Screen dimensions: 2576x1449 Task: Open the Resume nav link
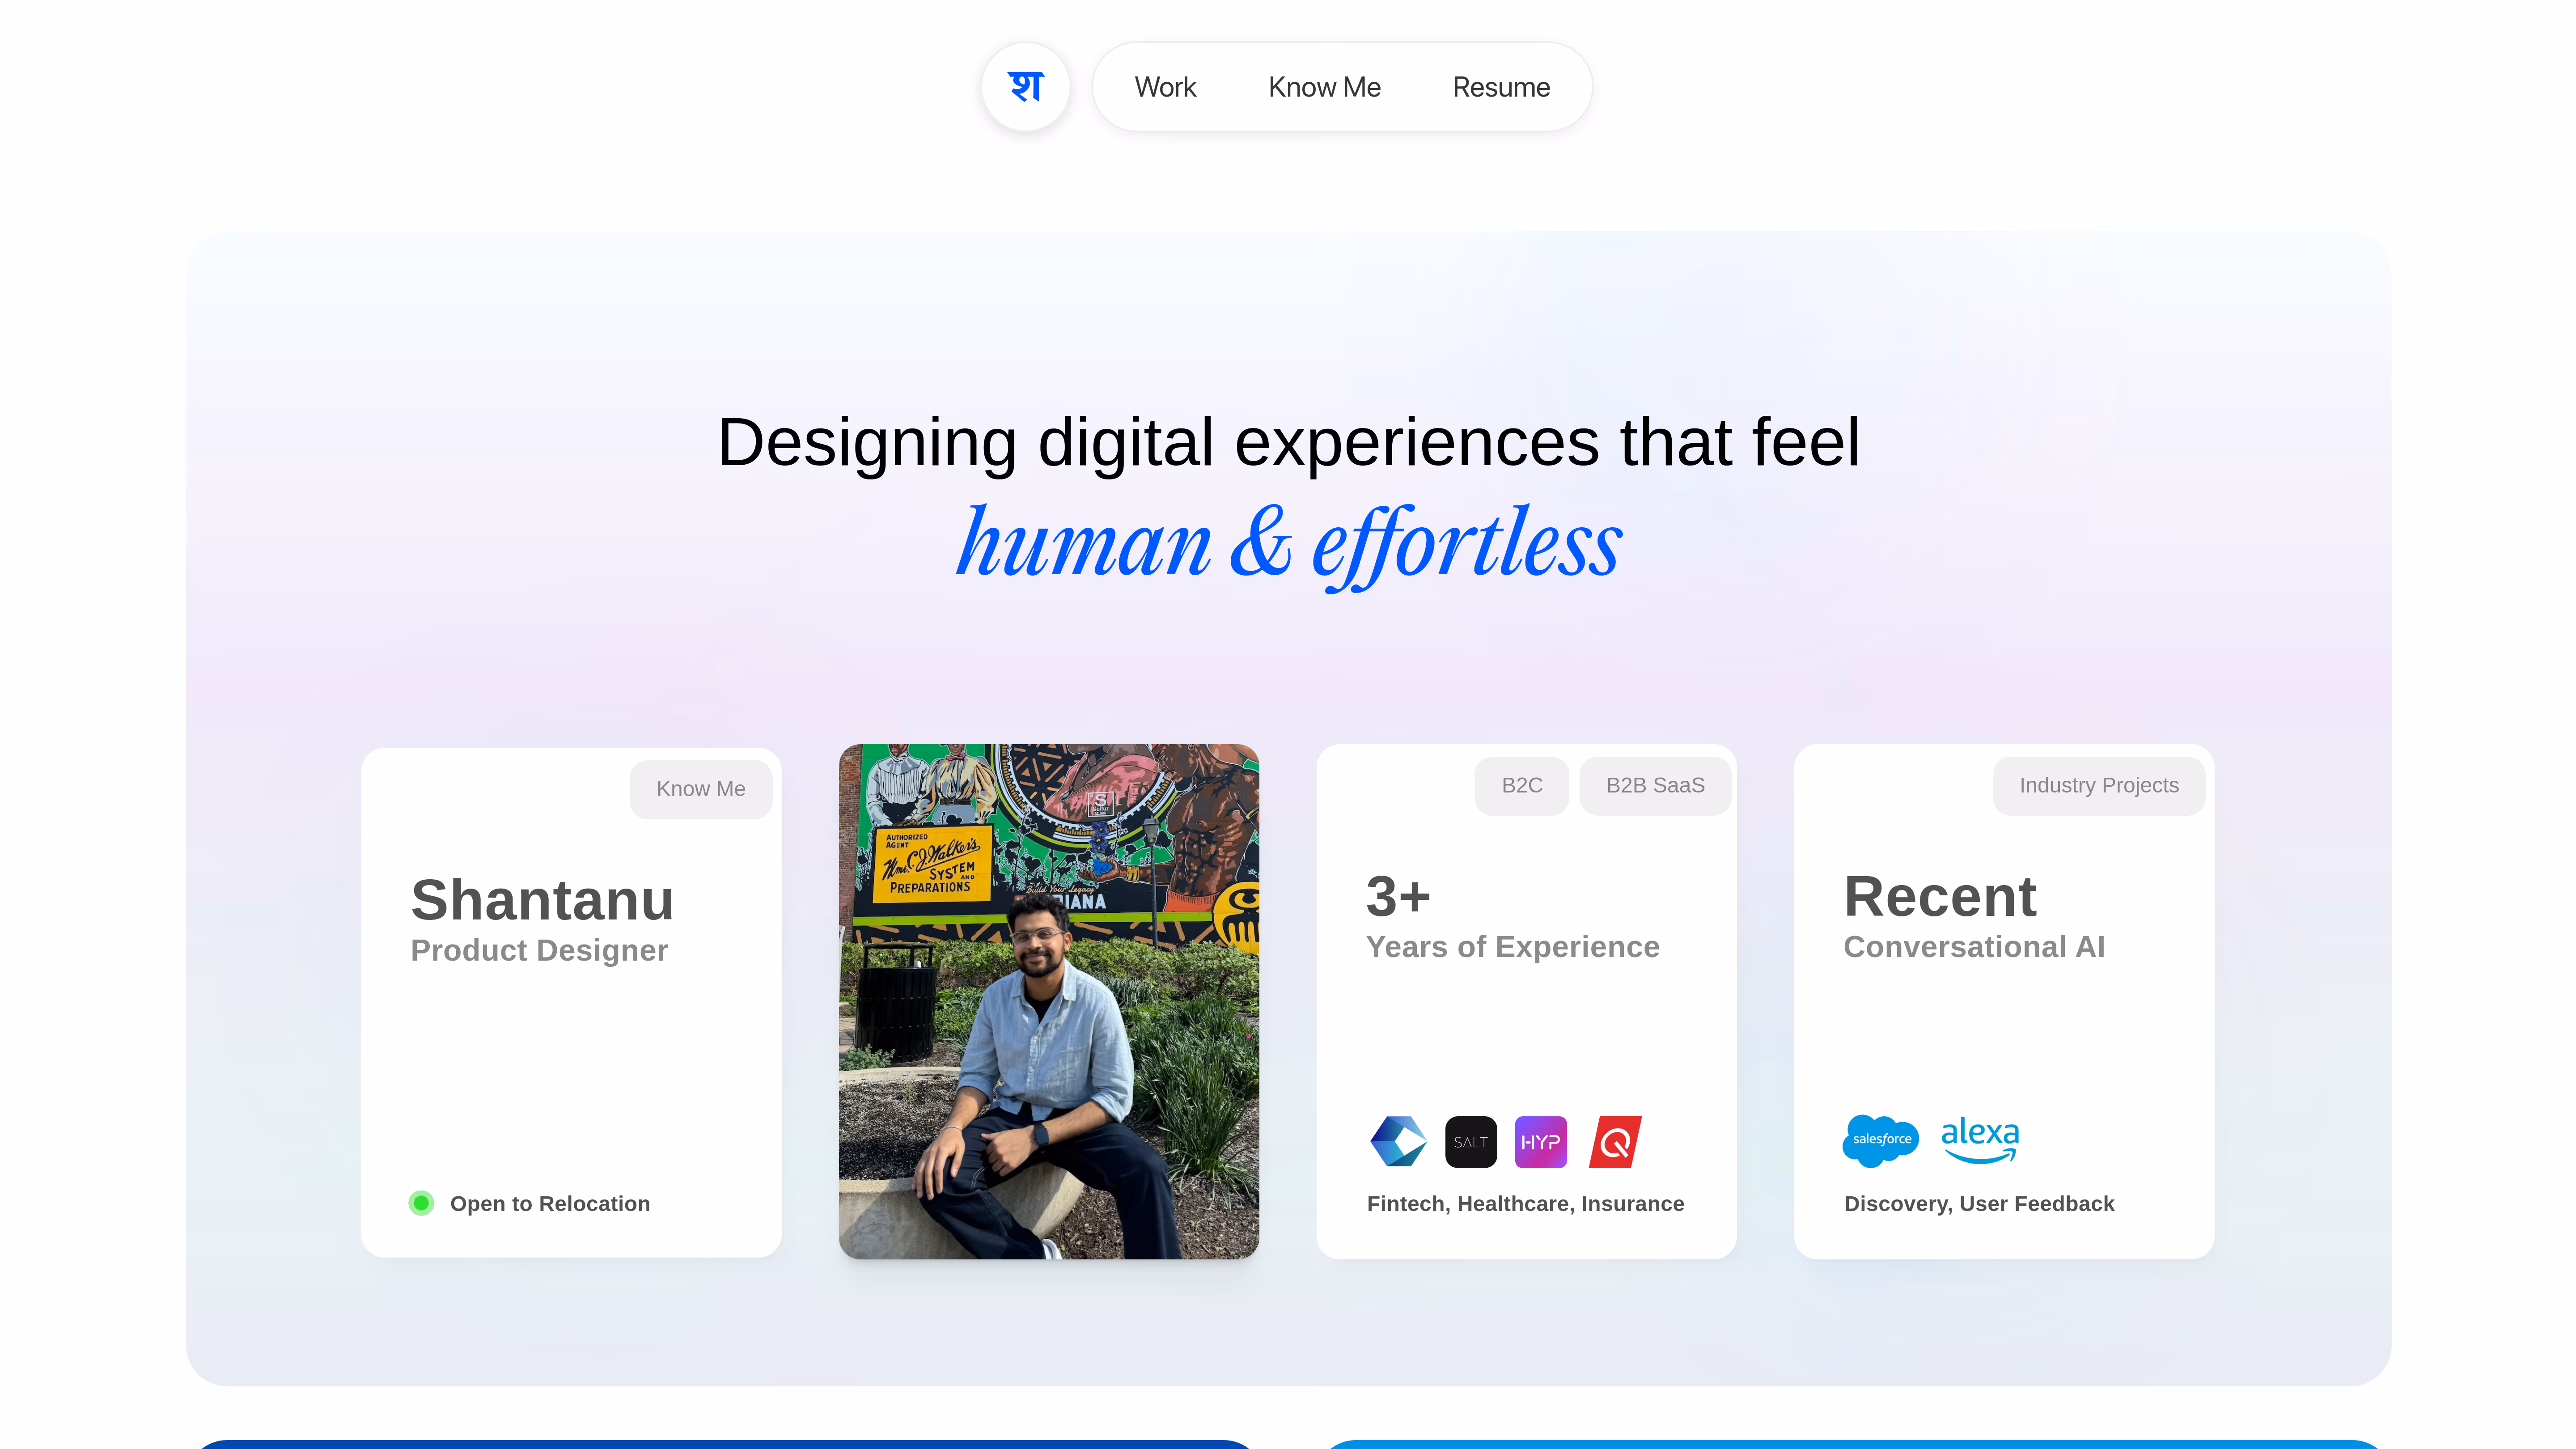coord(1501,87)
